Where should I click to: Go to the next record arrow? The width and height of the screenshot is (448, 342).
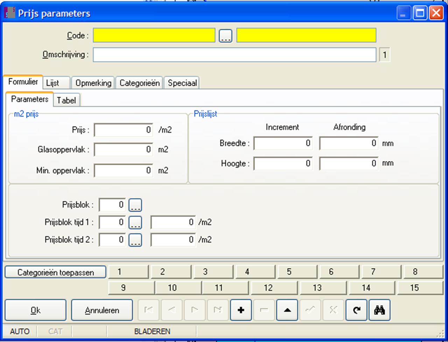[x=195, y=310]
